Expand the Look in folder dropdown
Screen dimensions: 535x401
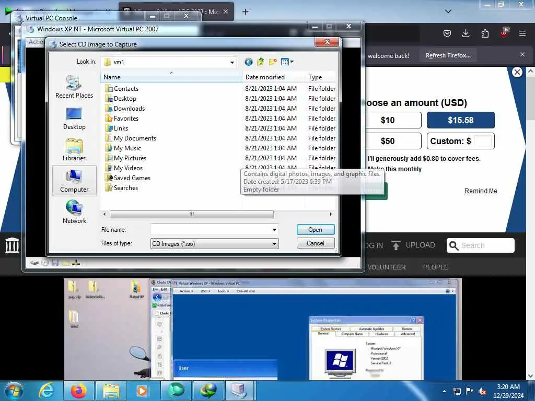pos(232,62)
